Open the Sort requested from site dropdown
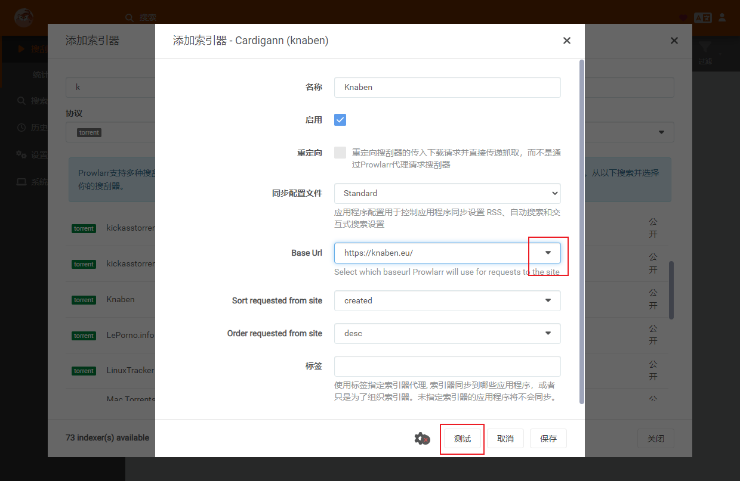740x481 pixels. (x=448, y=300)
